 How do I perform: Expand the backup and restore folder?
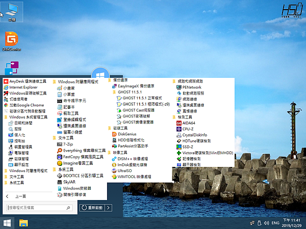[x=118, y=80]
